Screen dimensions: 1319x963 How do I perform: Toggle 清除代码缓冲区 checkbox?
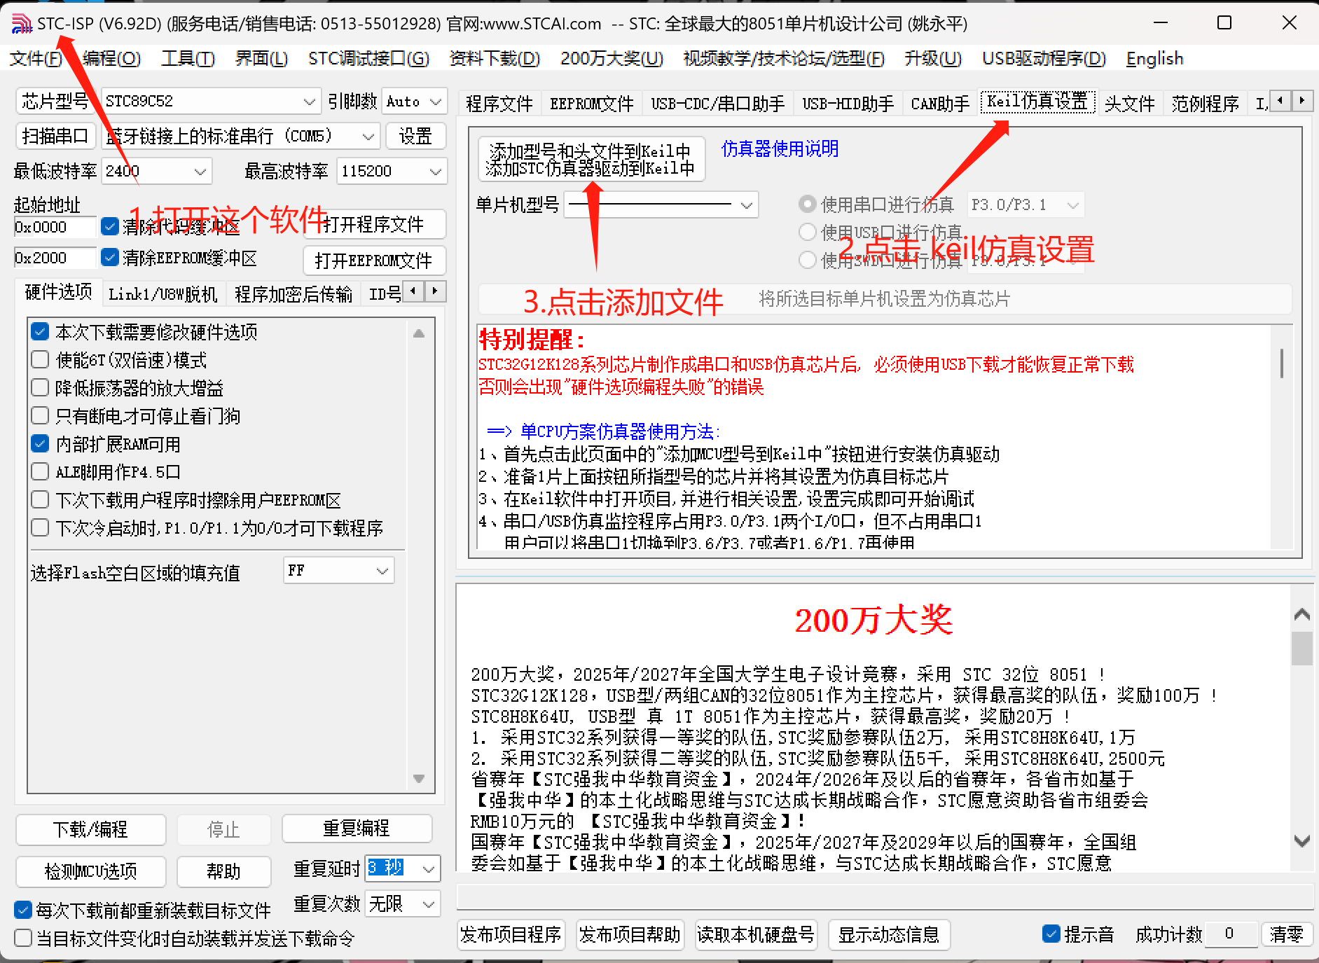[x=110, y=226]
